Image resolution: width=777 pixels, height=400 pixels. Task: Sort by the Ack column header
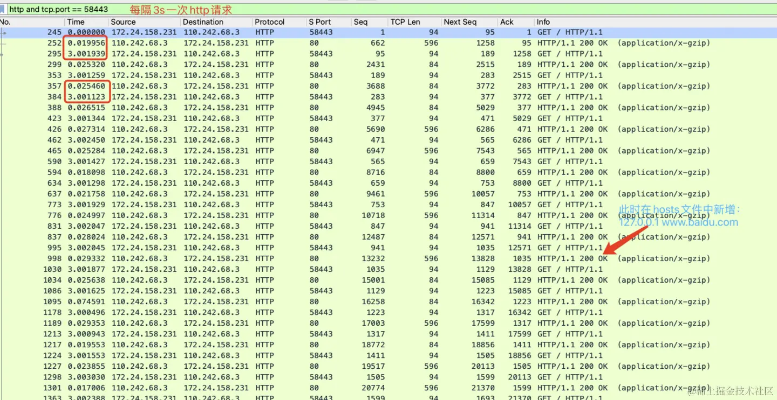pyautogui.click(x=515, y=22)
